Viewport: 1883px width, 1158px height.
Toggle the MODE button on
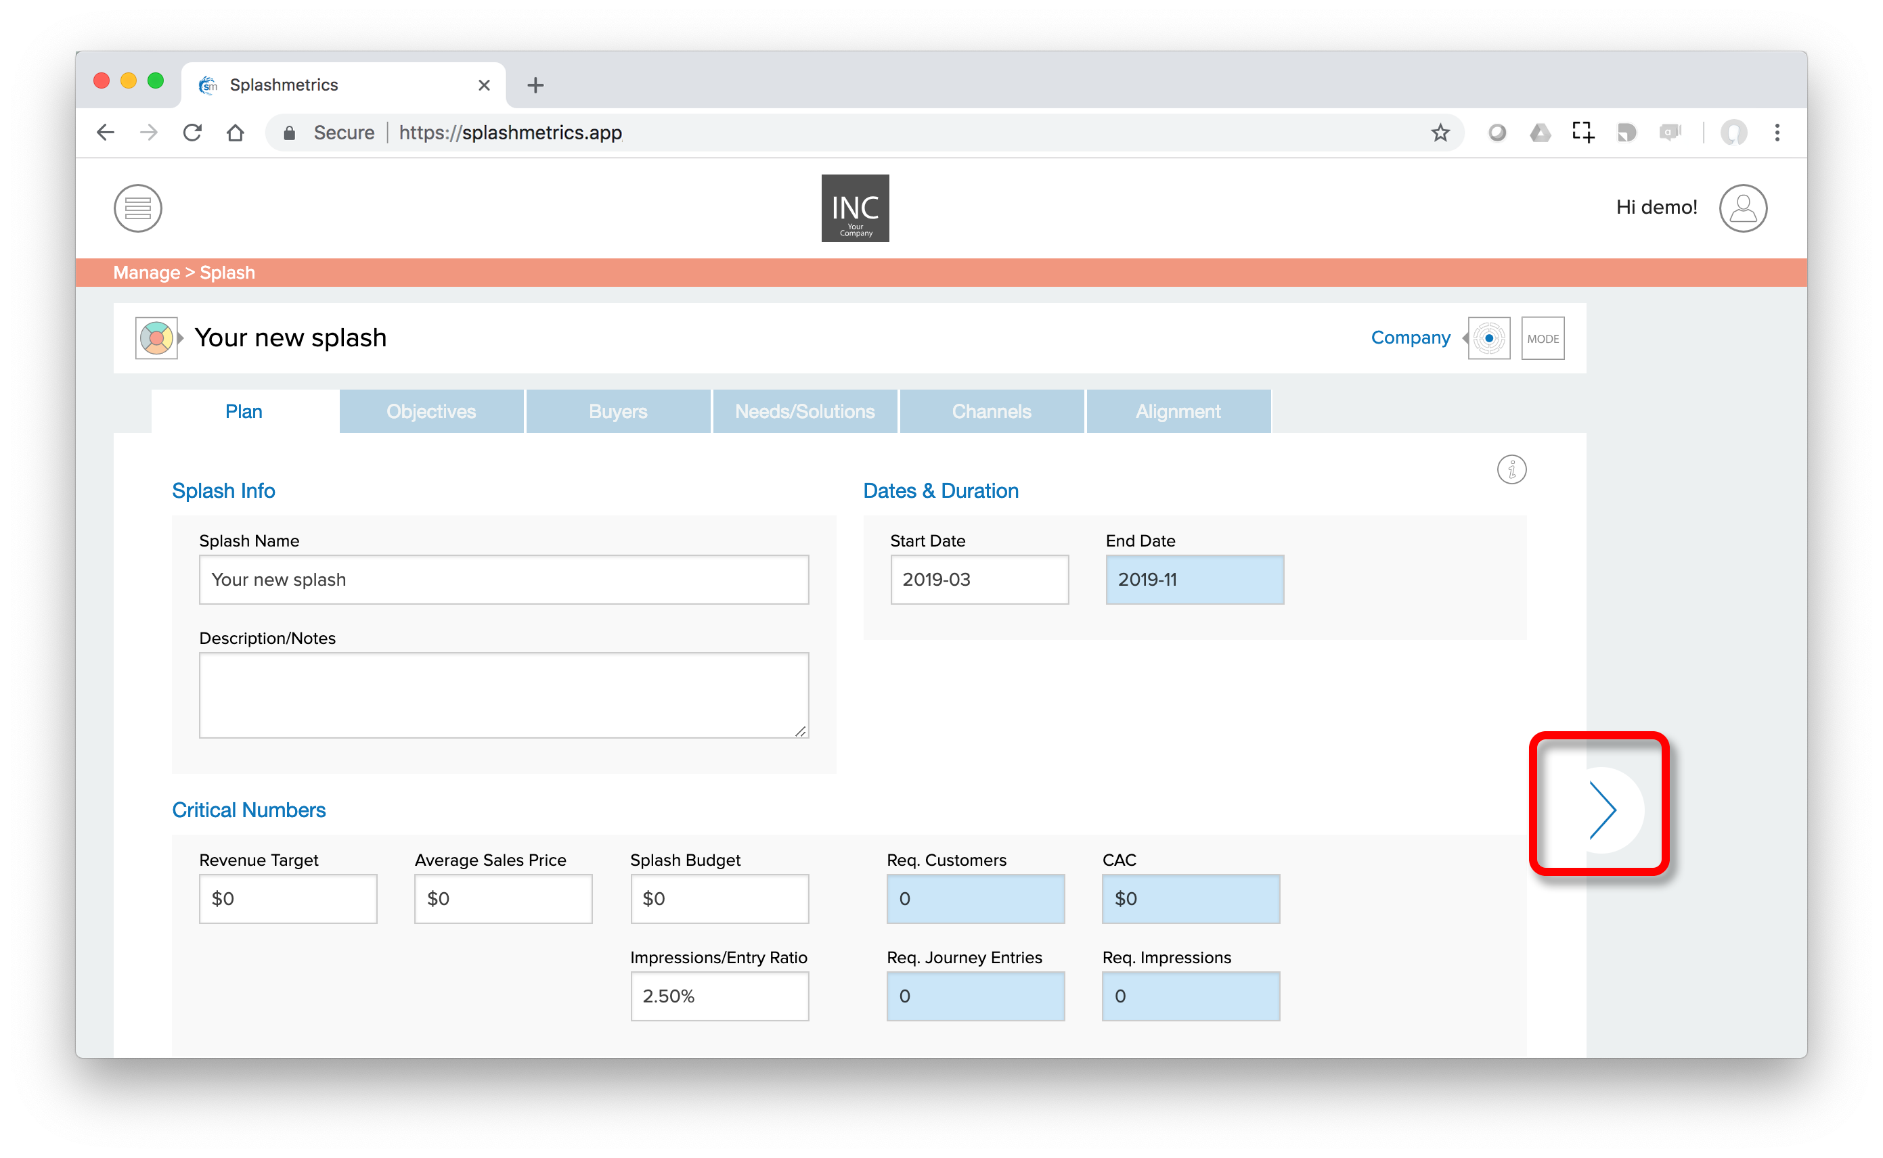pyautogui.click(x=1543, y=338)
